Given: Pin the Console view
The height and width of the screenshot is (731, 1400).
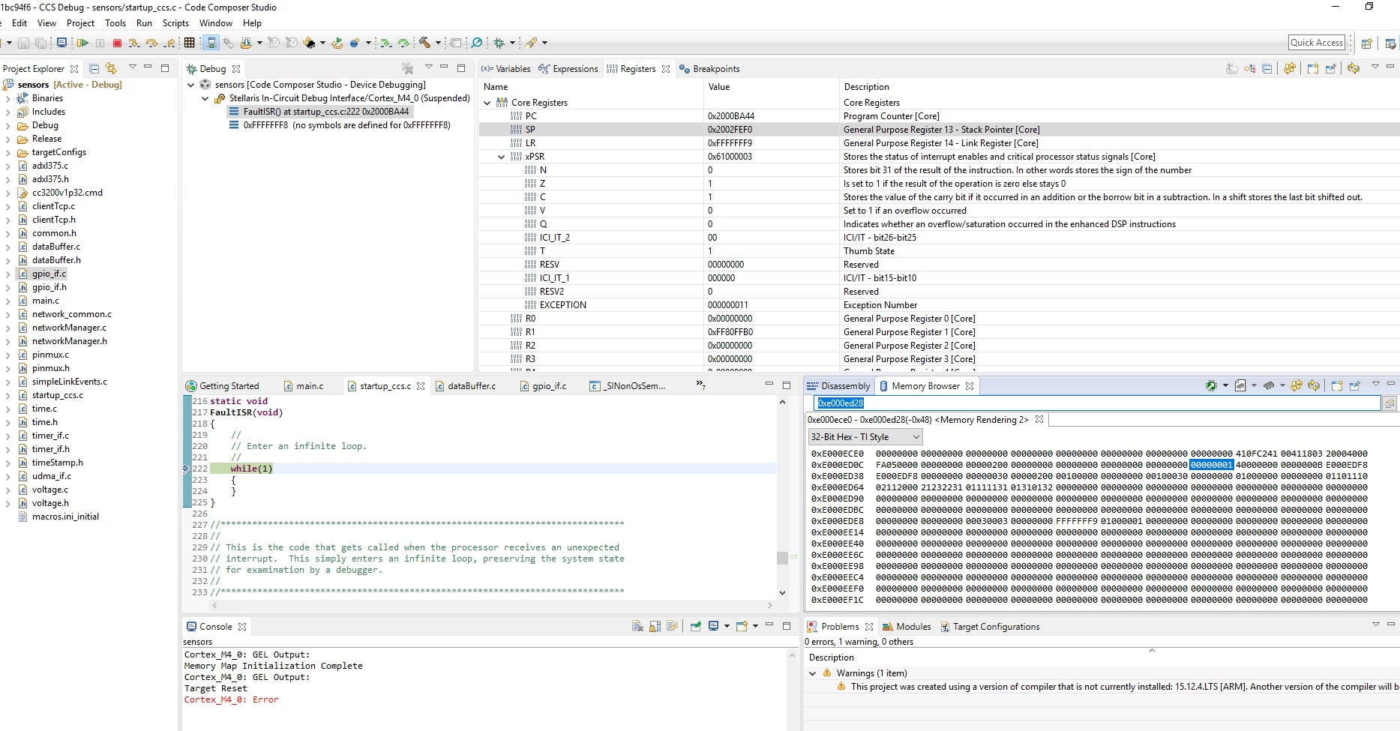Looking at the screenshot, I should click(695, 626).
